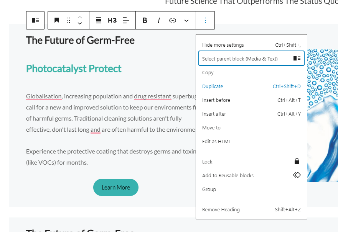
Task: Click the Media & Text parent block icon
Action: click(x=35, y=20)
